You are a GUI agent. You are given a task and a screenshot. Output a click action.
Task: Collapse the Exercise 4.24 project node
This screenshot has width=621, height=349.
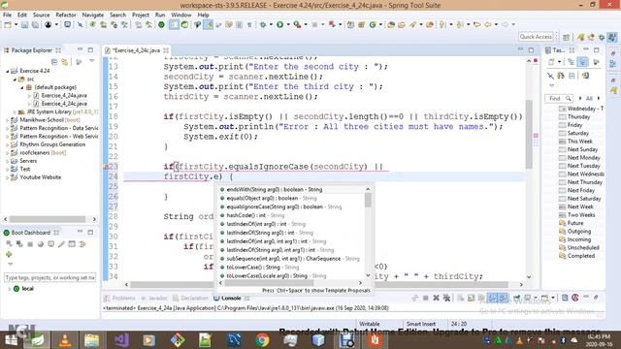point(7,71)
